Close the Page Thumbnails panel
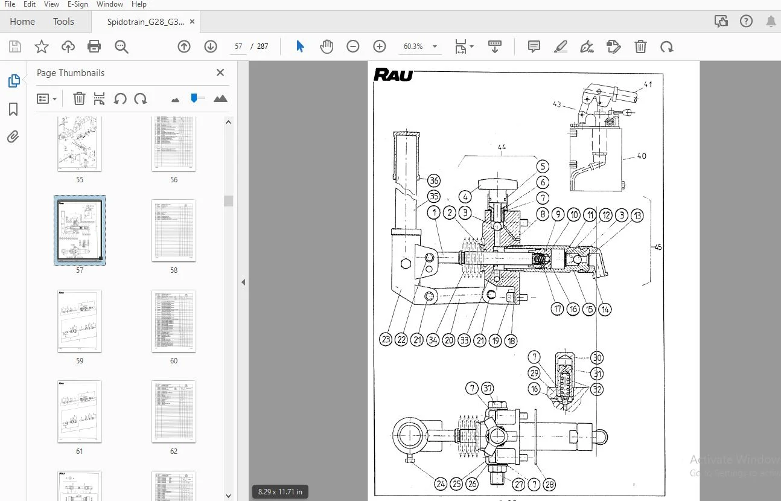This screenshot has width=781, height=501. tap(220, 72)
